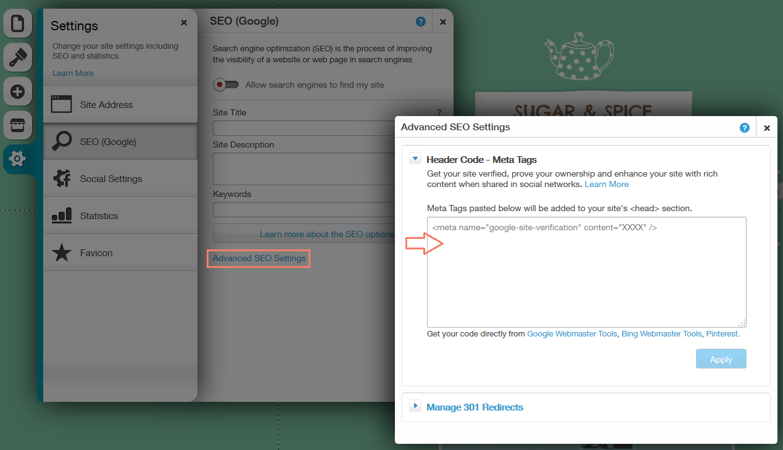Viewport: 783px width, 450px height.
Task: Select the Settings gear icon in sidebar
Action: pyautogui.click(x=17, y=159)
